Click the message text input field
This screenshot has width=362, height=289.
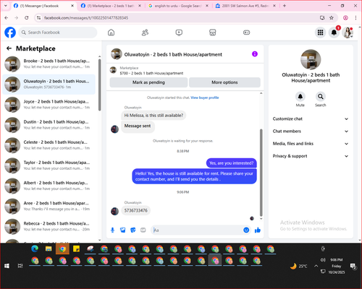click(x=197, y=230)
